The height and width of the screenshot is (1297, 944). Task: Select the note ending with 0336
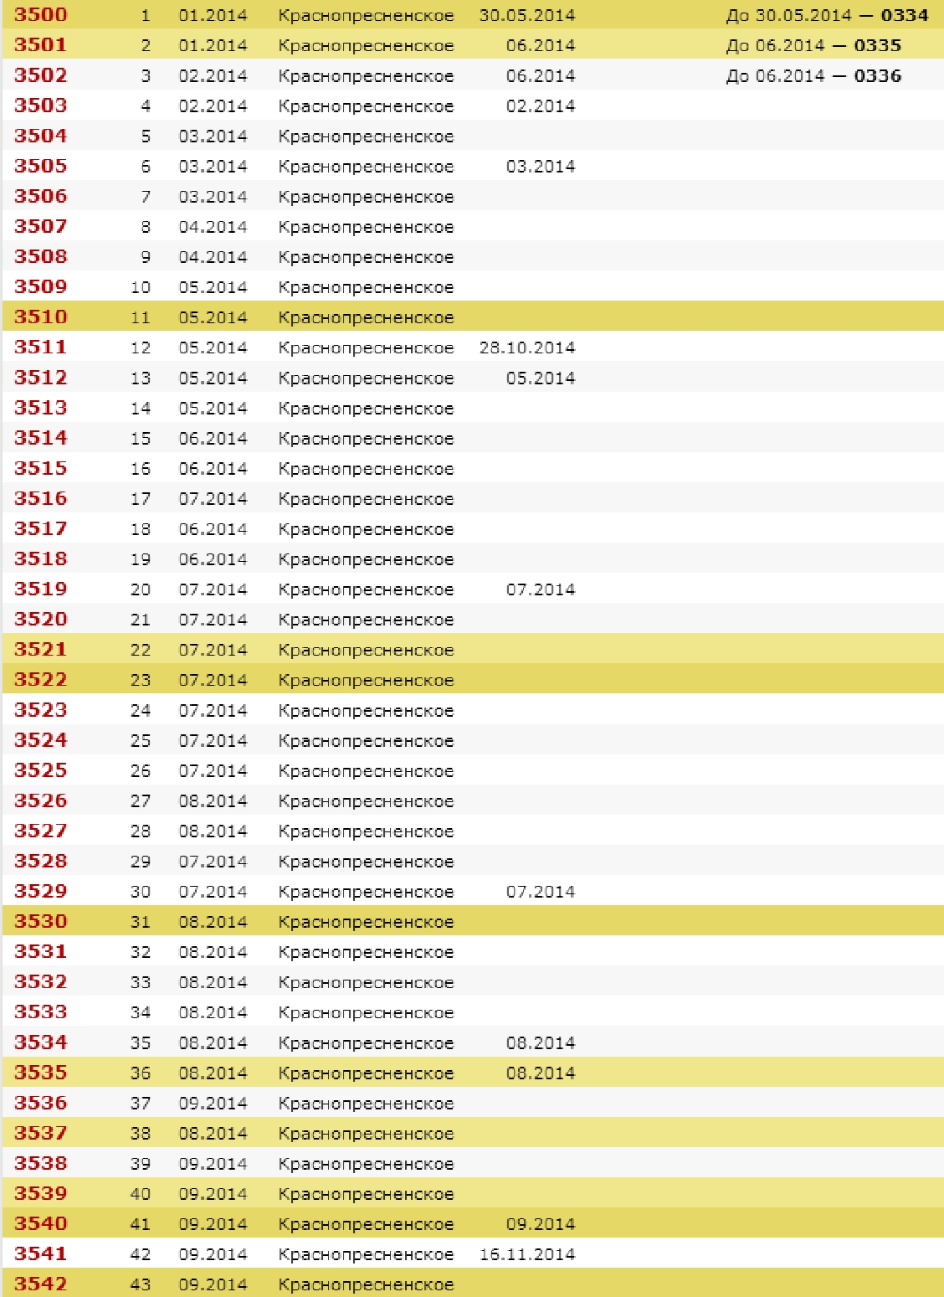(813, 75)
